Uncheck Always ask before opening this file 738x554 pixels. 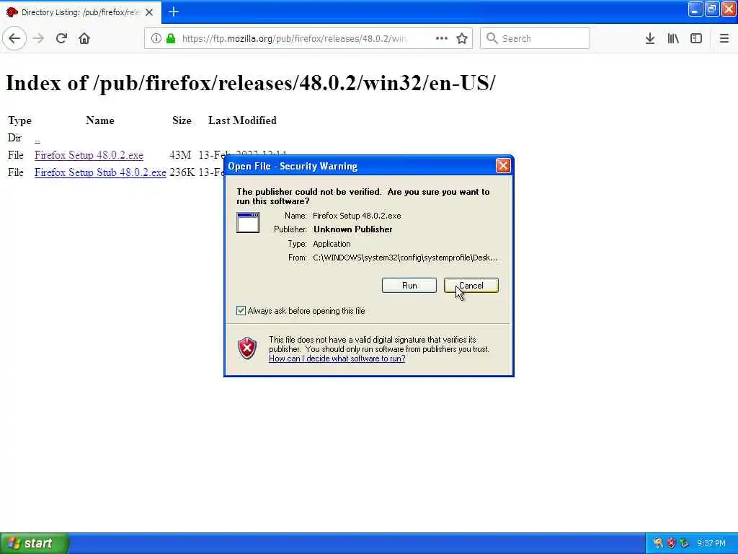(x=241, y=310)
